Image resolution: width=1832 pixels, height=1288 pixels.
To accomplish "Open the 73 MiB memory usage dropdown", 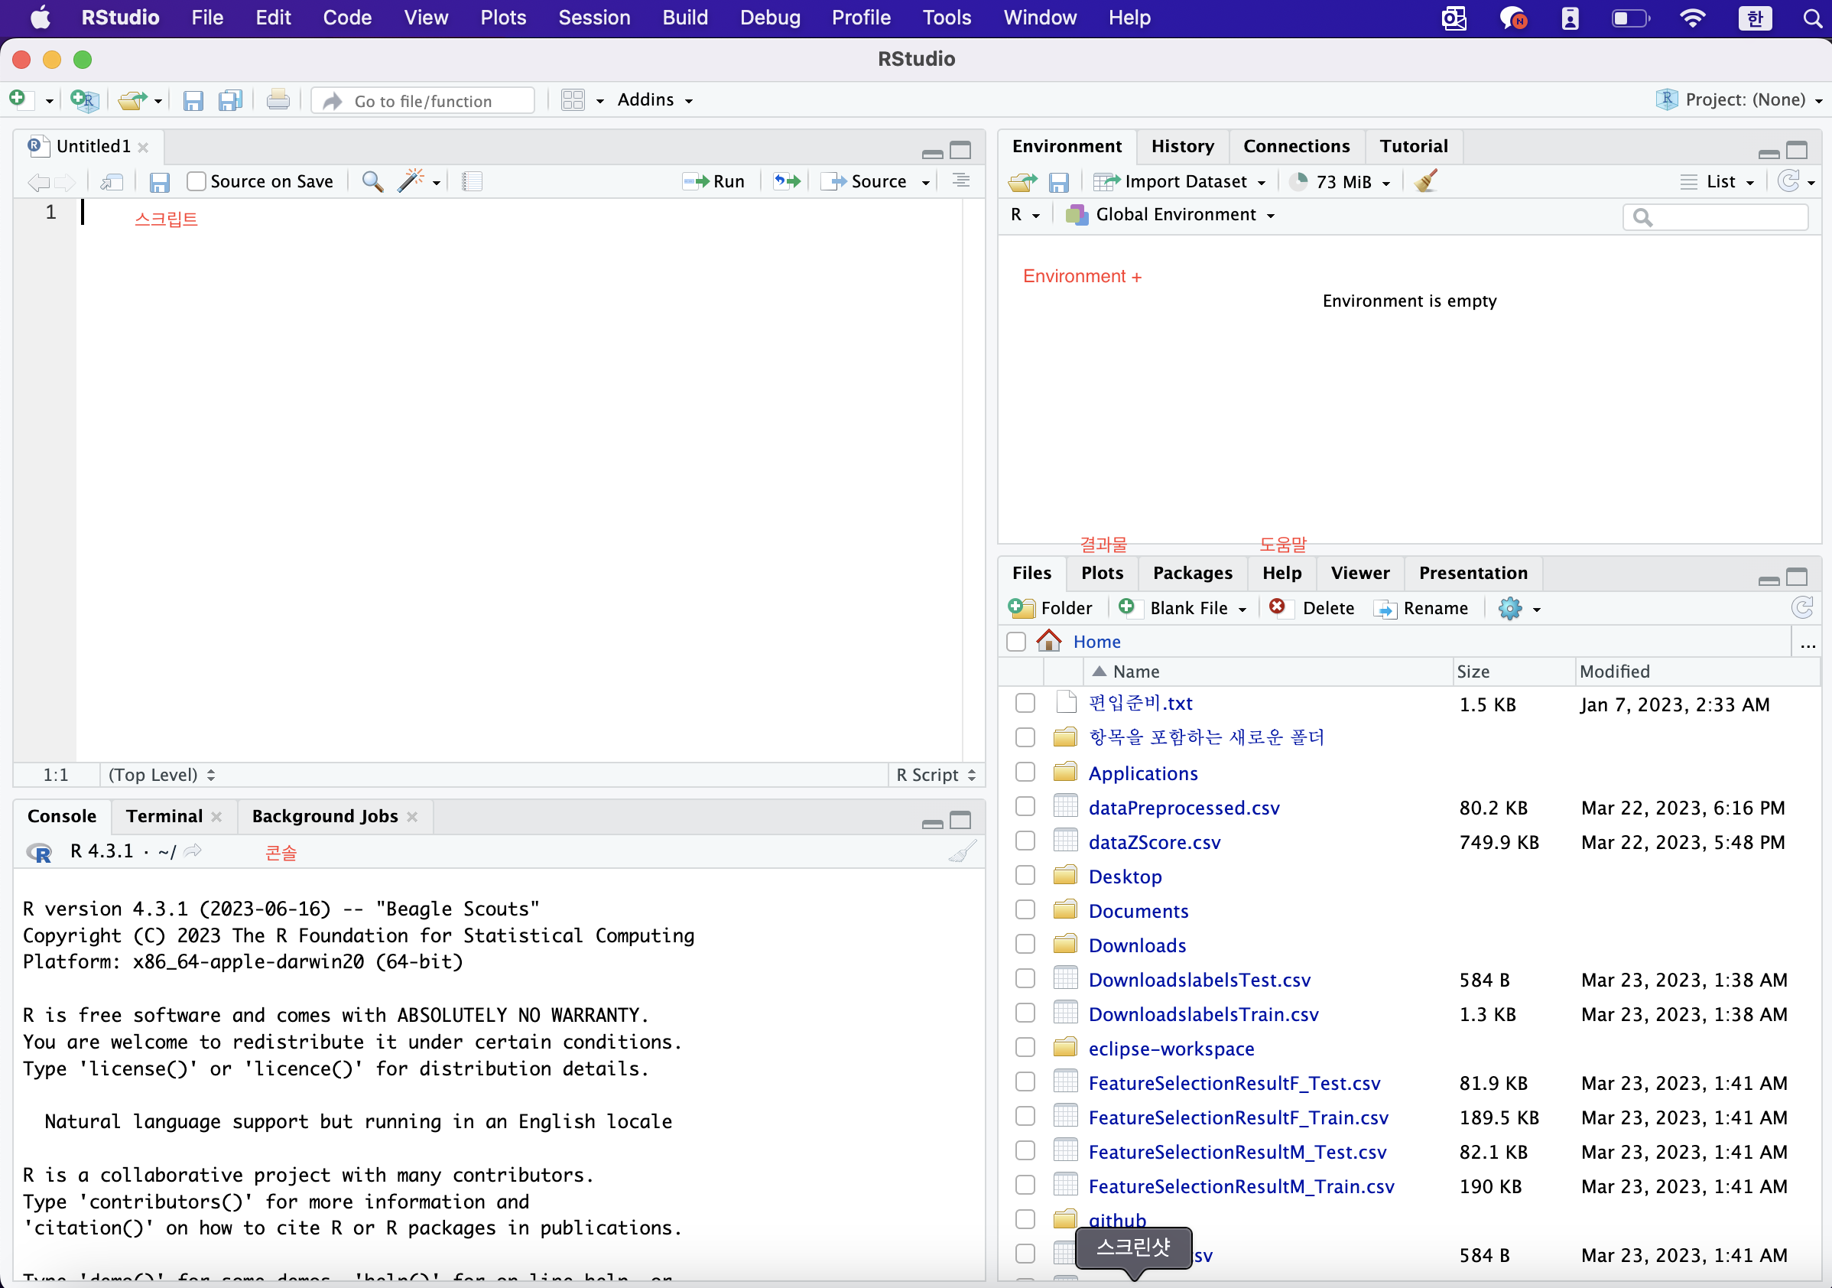I will [x=1340, y=182].
